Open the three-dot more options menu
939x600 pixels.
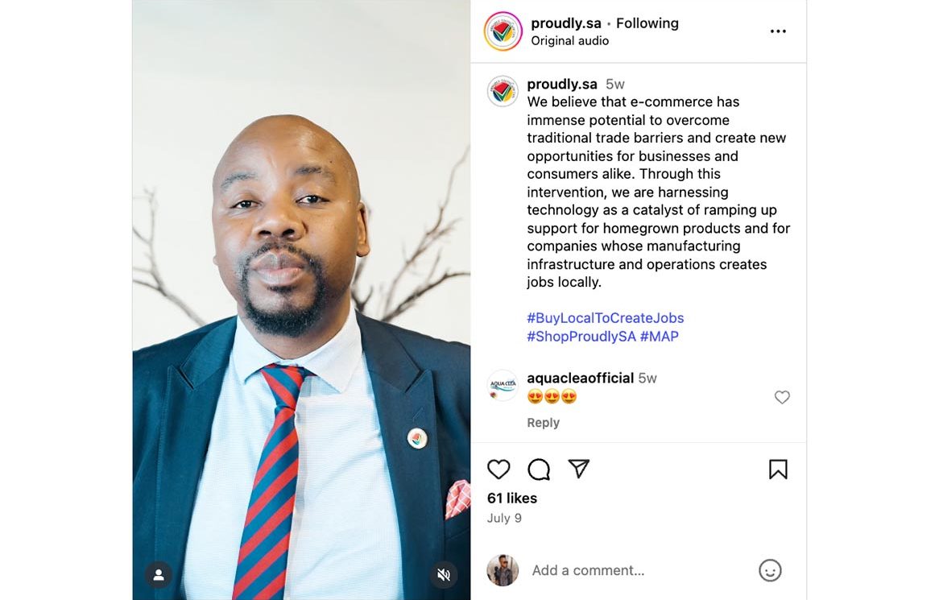coord(778,31)
